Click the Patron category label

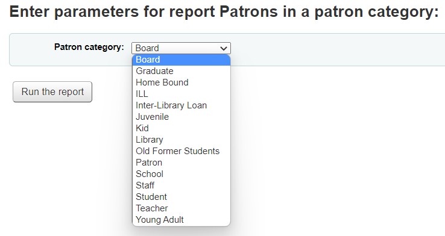[89, 47]
